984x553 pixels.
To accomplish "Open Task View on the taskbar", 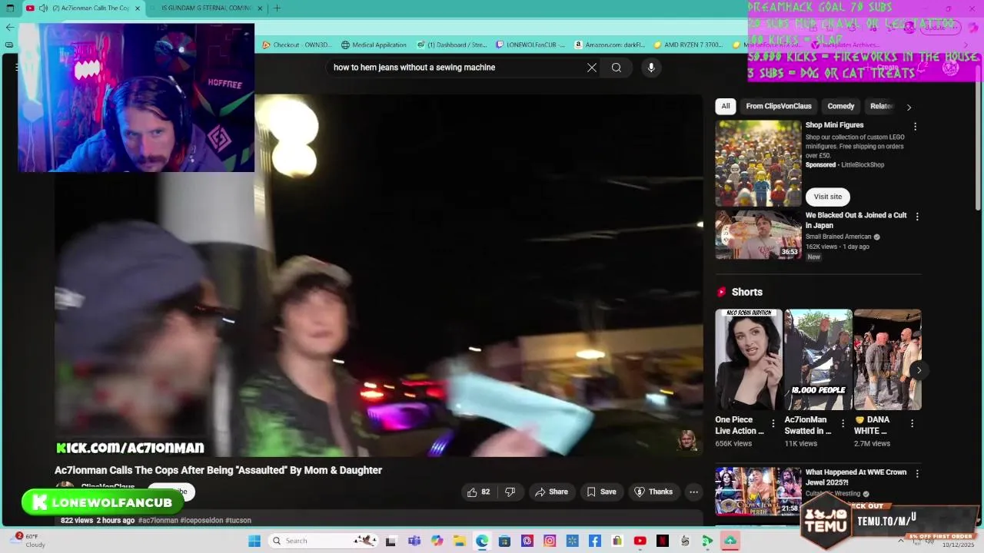I will coord(391,541).
